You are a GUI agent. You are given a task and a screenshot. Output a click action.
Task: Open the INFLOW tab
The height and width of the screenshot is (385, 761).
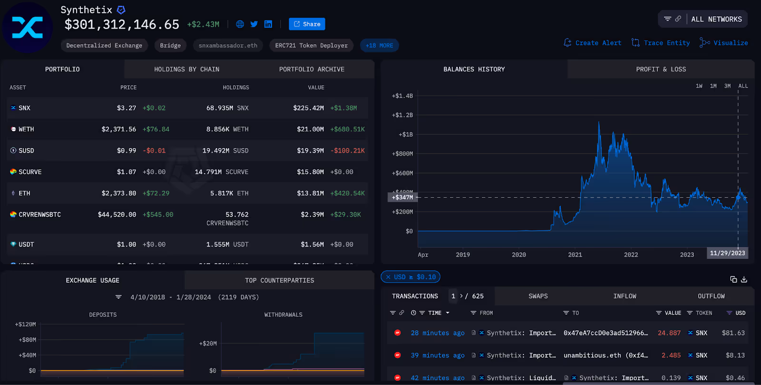[624, 296]
